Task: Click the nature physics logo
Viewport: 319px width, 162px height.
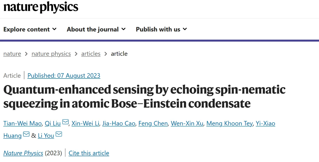Action: pyautogui.click(x=41, y=7)
